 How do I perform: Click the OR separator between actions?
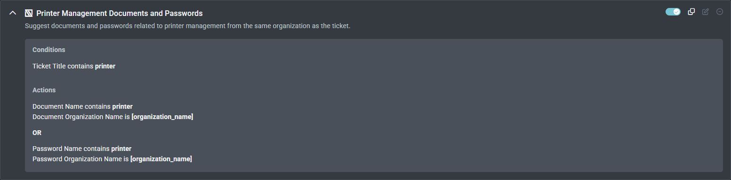[x=37, y=133]
